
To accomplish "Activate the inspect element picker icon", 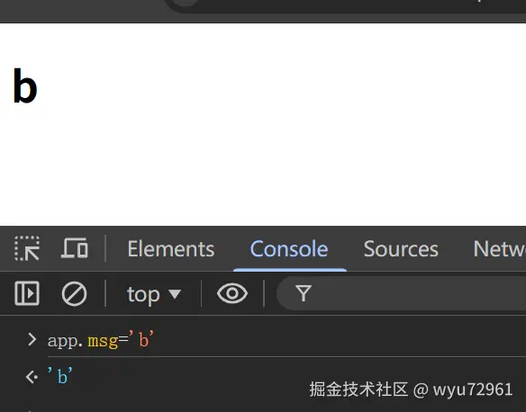I will click(27, 248).
